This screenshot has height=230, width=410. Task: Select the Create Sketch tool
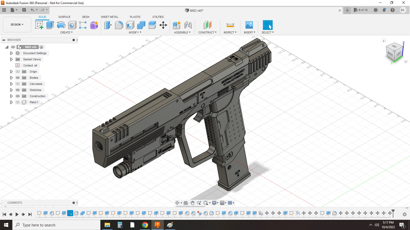point(39,25)
